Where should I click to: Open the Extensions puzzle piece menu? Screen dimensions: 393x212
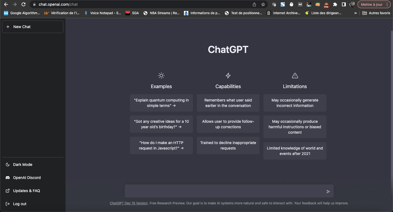[x=335, y=4]
